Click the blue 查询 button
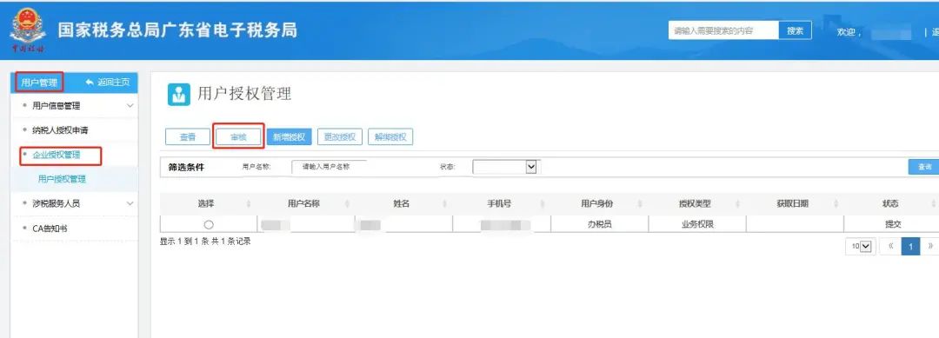939x338 pixels. click(924, 167)
